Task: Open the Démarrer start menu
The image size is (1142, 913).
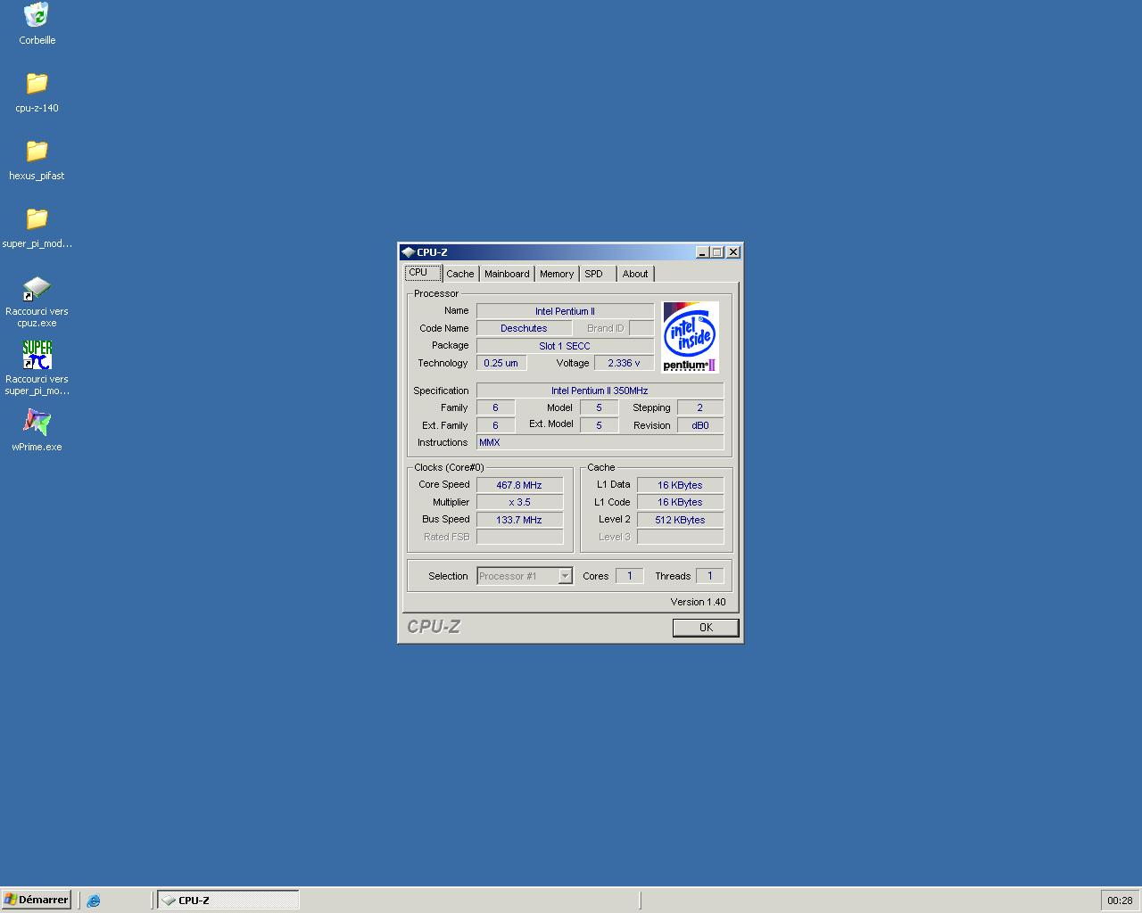Action: [x=36, y=901]
